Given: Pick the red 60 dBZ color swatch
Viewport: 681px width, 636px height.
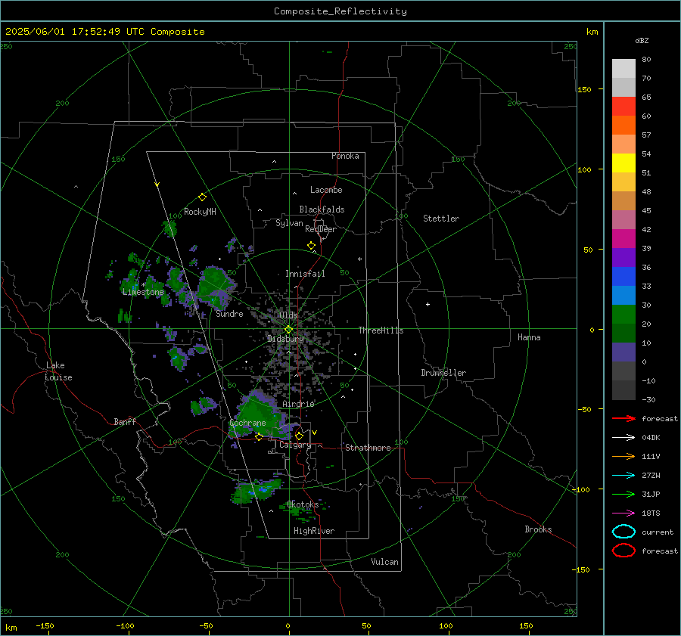Looking at the screenshot, I should [623, 107].
